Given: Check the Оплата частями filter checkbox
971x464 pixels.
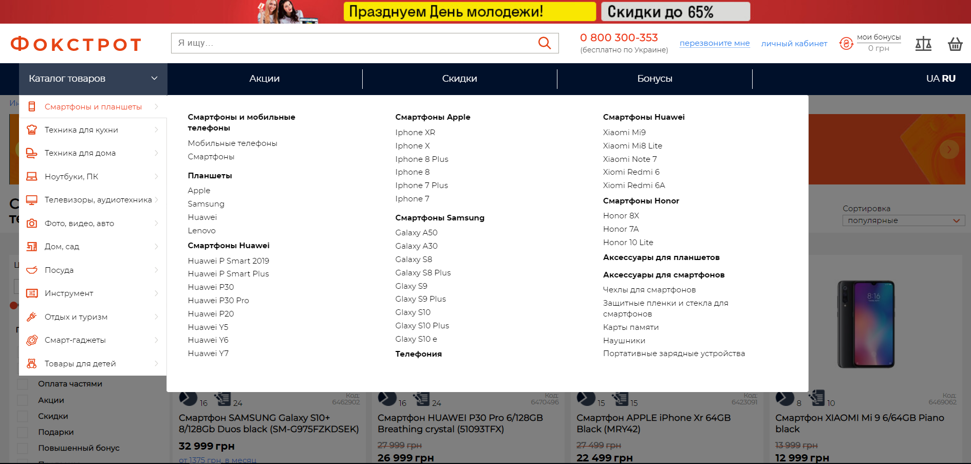Looking at the screenshot, I should click(23, 384).
